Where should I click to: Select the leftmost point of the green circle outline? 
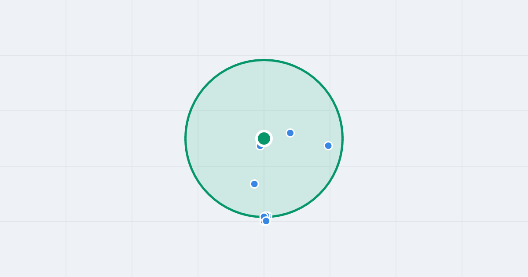coord(186,138)
